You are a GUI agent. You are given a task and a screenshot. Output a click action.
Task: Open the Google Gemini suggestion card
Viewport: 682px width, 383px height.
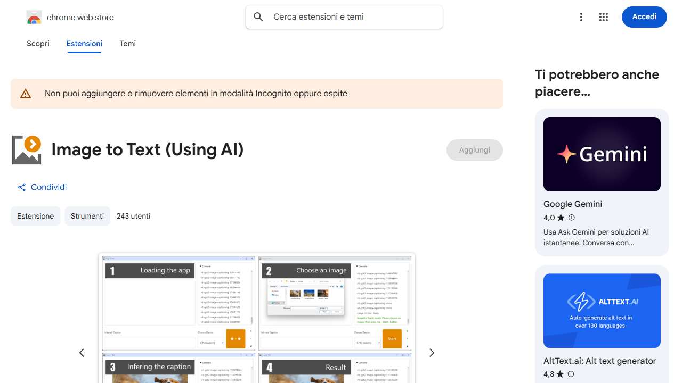tap(602, 154)
